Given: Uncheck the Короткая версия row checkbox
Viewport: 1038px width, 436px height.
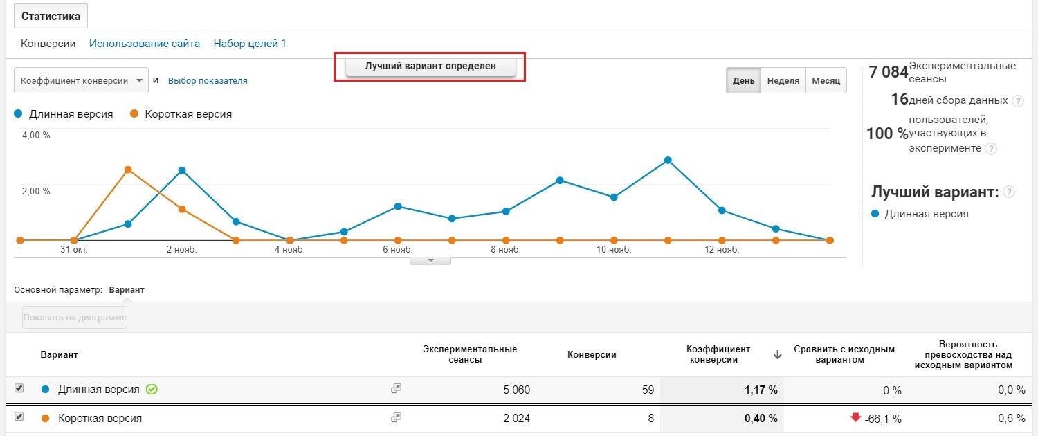Looking at the screenshot, I should [19, 417].
